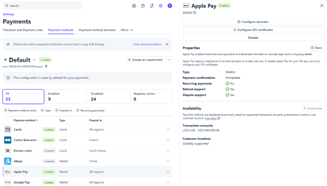Select the Google Pay row name
This screenshot has height=186, width=327.
[21, 182]
